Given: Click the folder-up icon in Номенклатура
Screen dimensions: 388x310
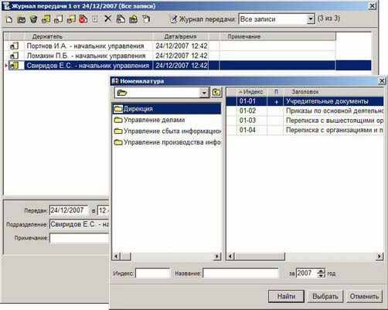Looking at the screenshot, I should [216, 93].
